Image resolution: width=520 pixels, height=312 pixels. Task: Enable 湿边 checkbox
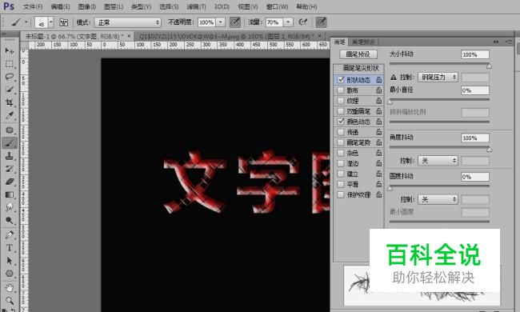[341, 163]
